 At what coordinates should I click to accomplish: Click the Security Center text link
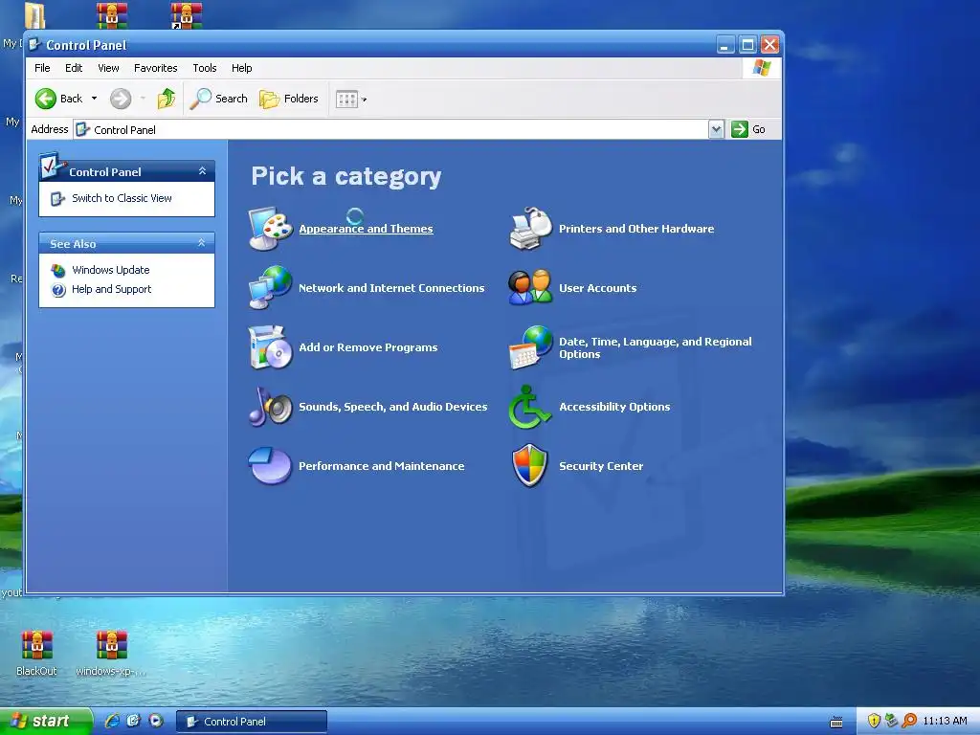(601, 466)
